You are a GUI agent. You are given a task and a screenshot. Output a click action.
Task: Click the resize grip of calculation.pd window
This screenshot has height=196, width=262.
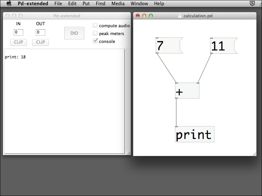tap(254, 154)
